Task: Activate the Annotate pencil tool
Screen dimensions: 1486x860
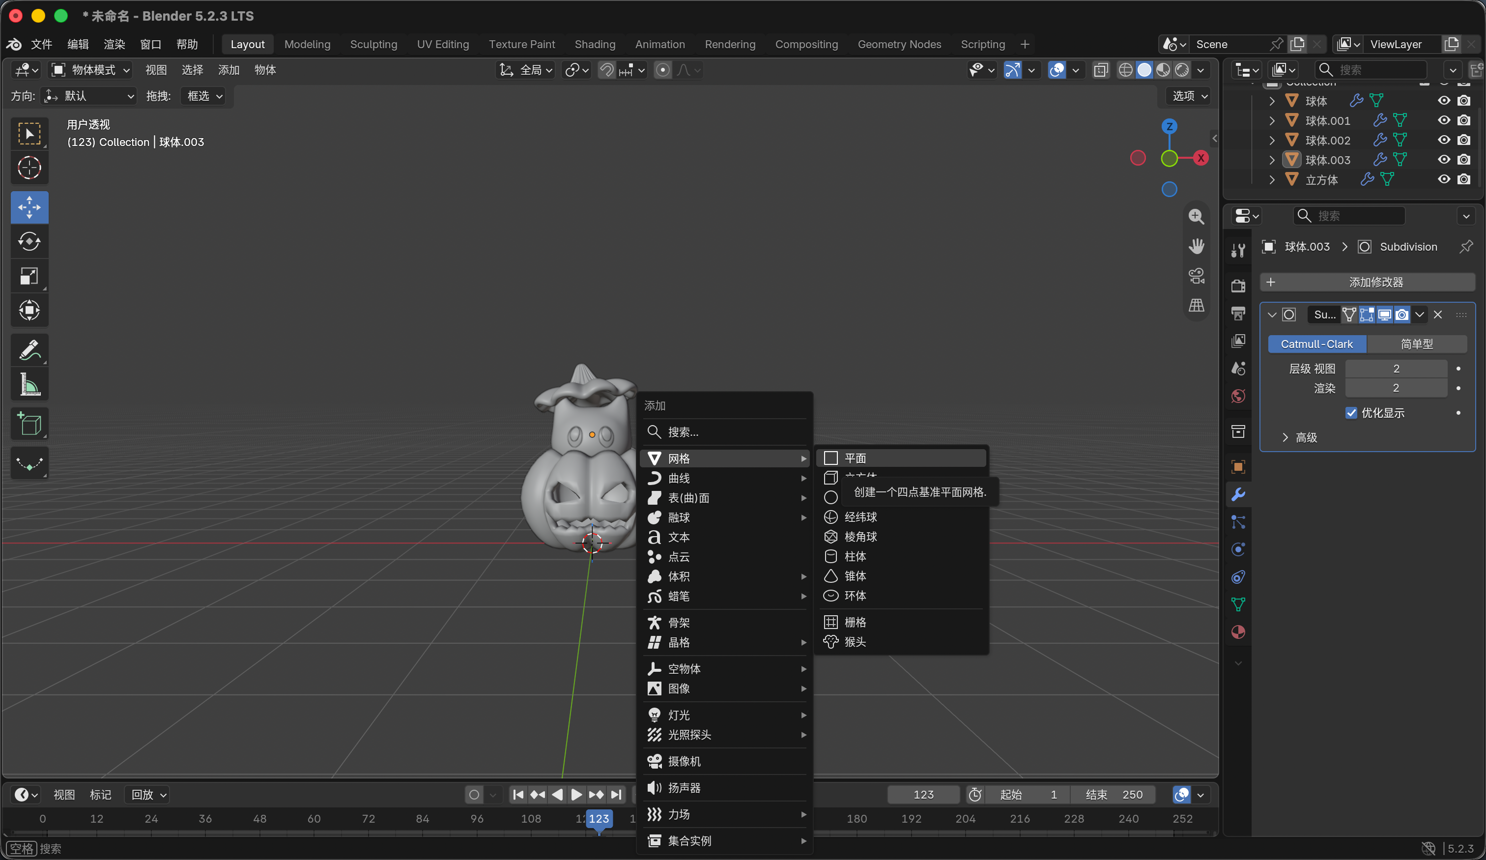Action: click(29, 350)
